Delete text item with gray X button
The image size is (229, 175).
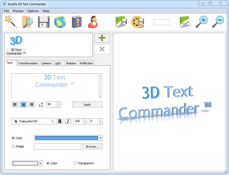coord(102,49)
